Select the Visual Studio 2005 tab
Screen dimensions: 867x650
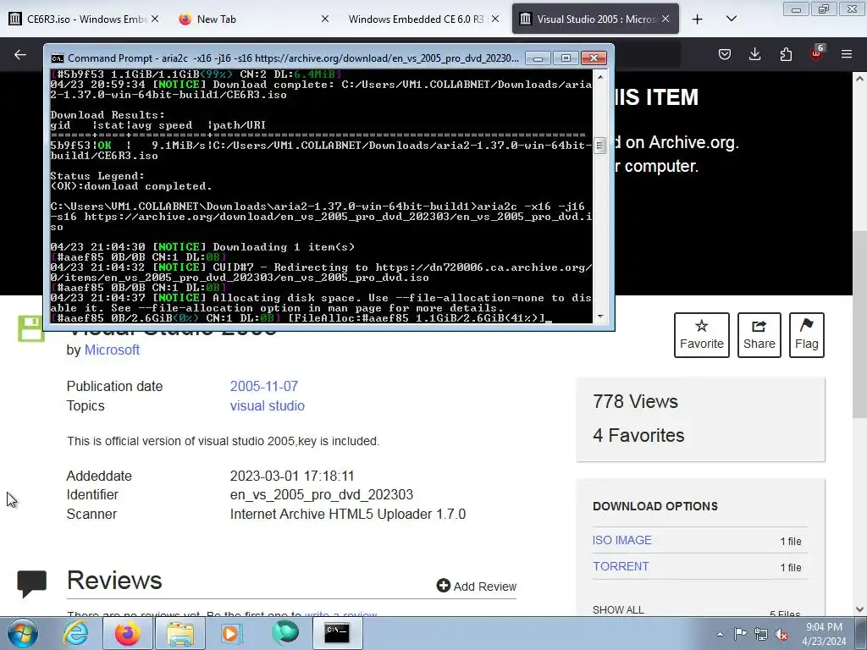595,19
